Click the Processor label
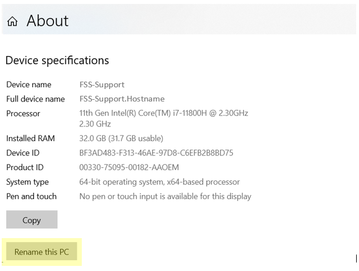Screen dimensions: 359x271 23,113
